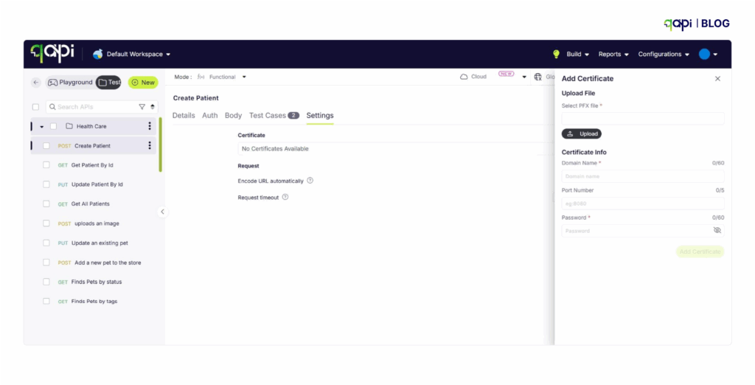This screenshot has width=755, height=385.
Task: Check the Get All Patients checkbox
Action: 46,204
